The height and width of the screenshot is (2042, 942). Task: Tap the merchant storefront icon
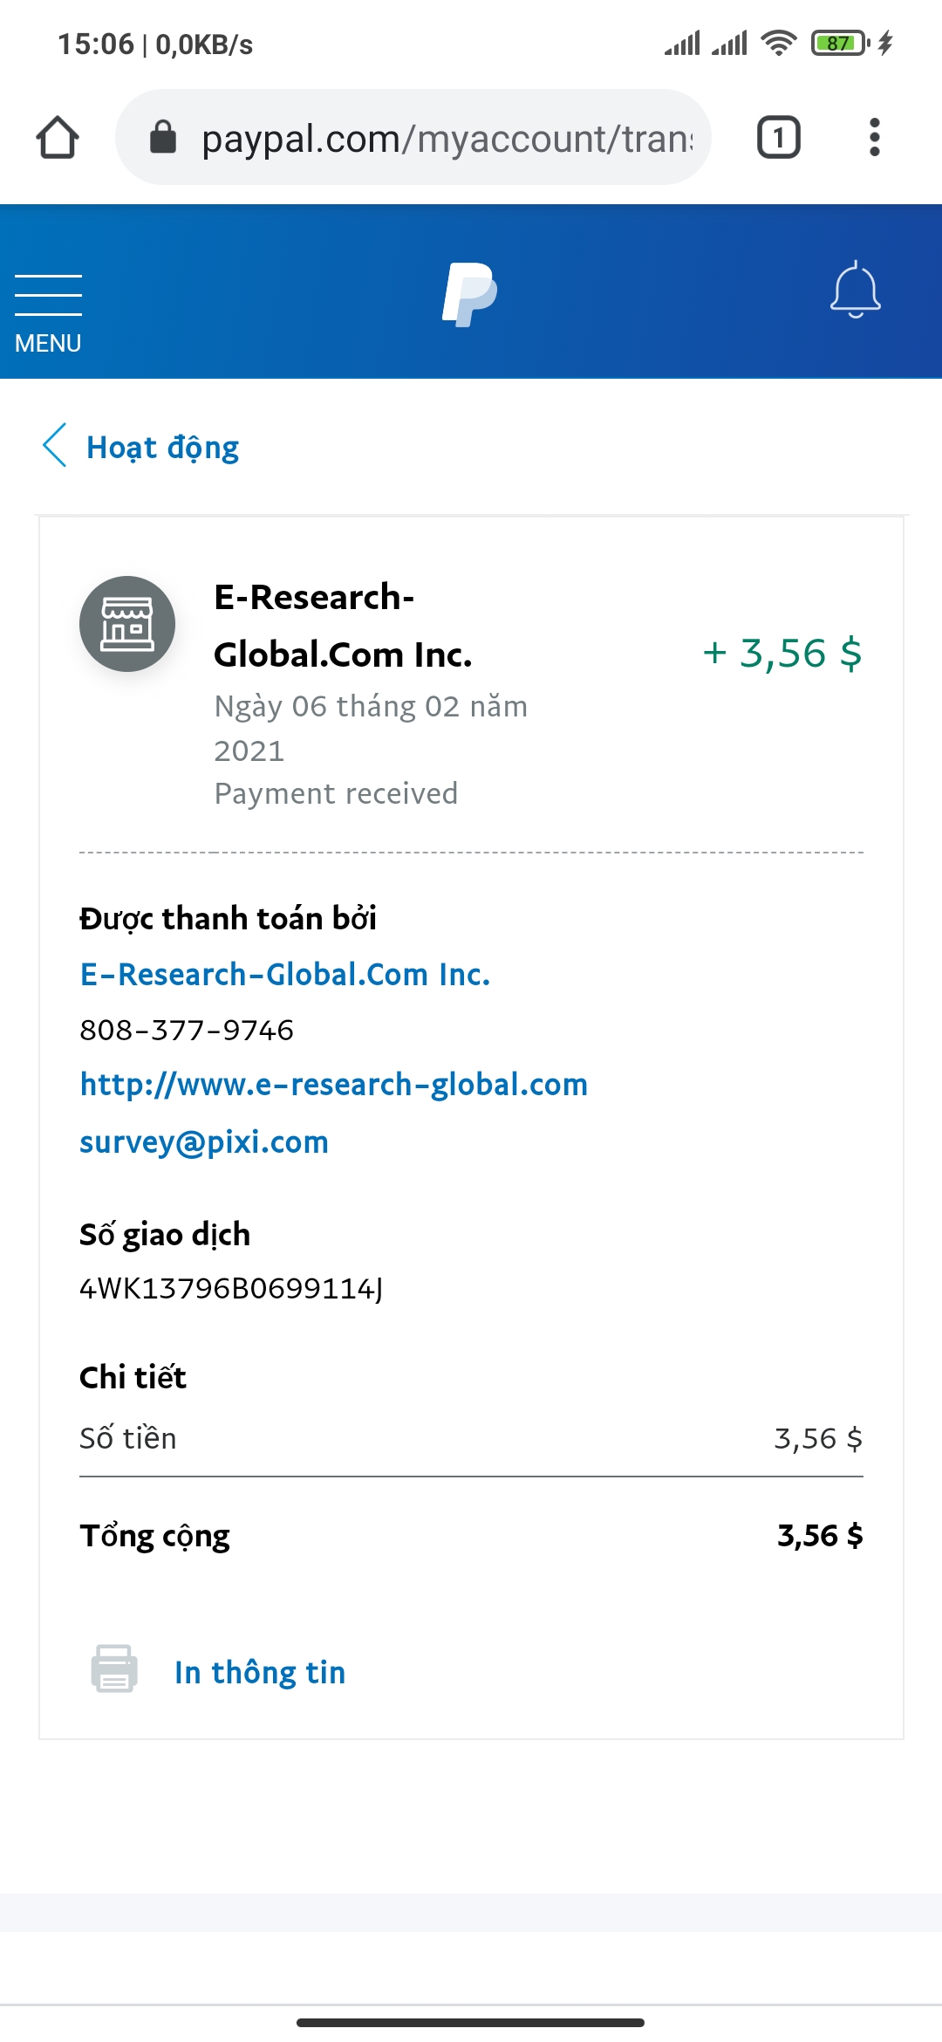(127, 624)
